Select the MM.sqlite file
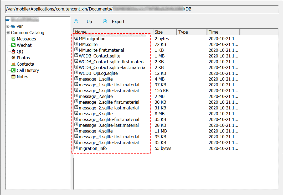The width and height of the screenshot is (283, 195). point(88,44)
